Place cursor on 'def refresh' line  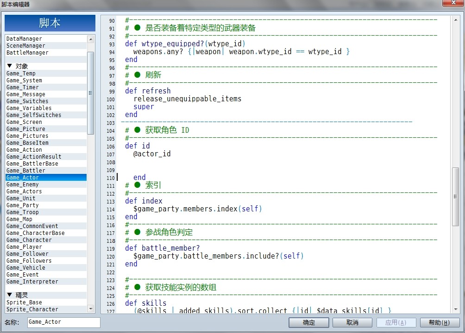pyautogui.click(x=148, y=91)
